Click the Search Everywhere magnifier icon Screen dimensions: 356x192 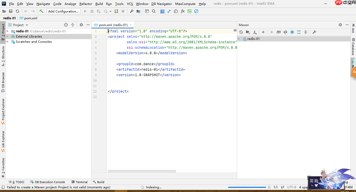pos(154,11)
